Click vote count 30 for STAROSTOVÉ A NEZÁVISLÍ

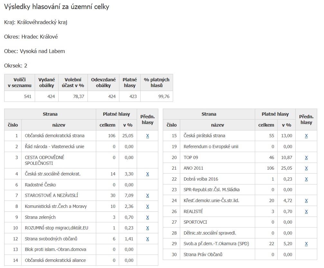(x=113, y=195)
